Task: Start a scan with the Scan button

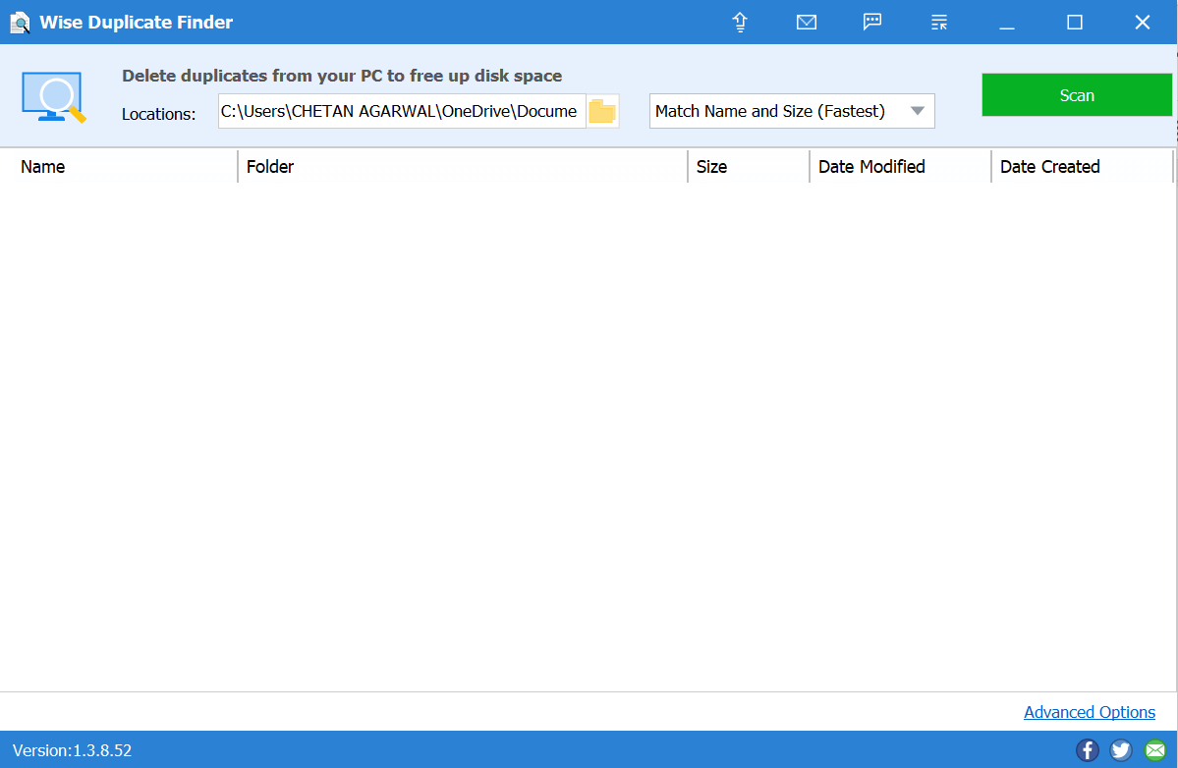Action: (x=1076, y=94)
